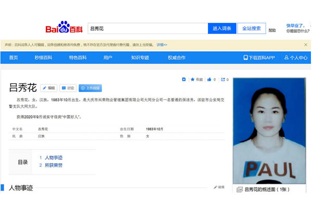Jump to 所获荣誉 in the contents

54,165
